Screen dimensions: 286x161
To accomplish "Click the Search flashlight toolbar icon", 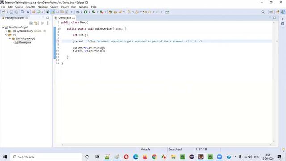I will [120, 12].
